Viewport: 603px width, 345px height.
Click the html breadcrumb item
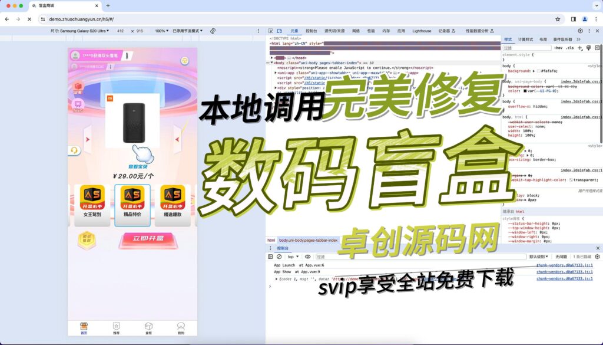[271, 240]
